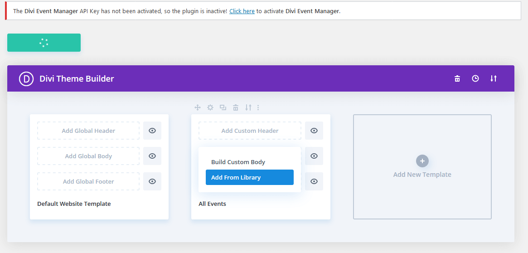Toggle visibility of the Global Header
The height and width of the screenshot is (253, 528).
pyautogui.click(x=152, y=131)
